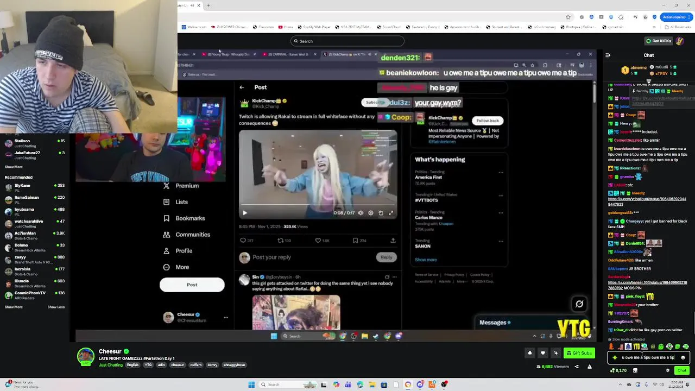Click the sparkle icon beside Gift Subs
Viewport: 695px width, 391px height.
(555, 353)
